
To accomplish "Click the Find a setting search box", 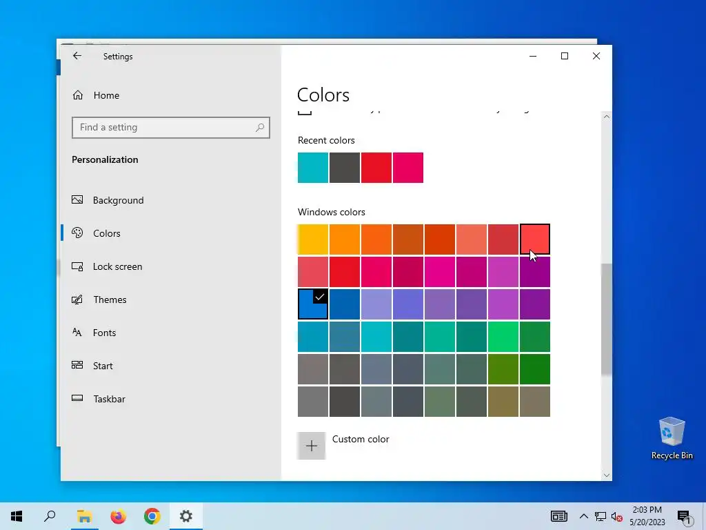I will tap(171, 128).
